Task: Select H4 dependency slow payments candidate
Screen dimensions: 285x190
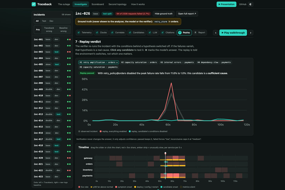Action: [214, 62]
